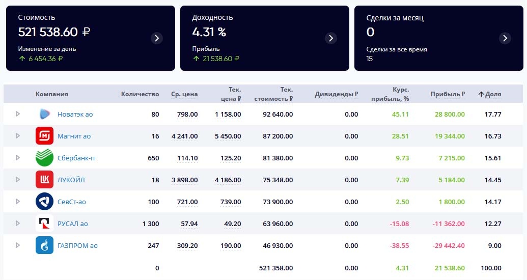Sort by the Компания column header

pyautogui.click(x=52, y=94)
